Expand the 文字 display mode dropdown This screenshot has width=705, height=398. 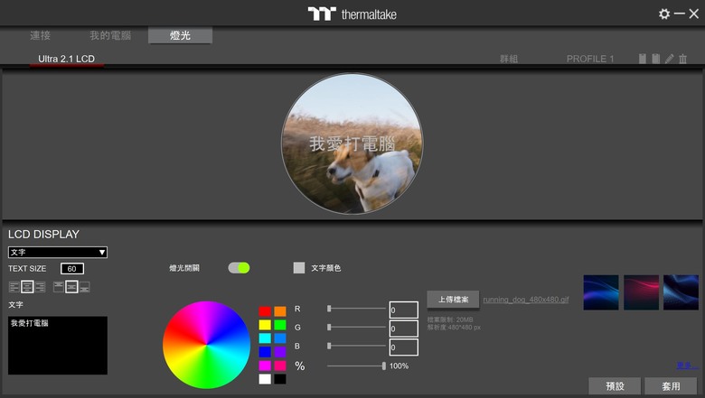pyautogui.click(x=58, y=252)
